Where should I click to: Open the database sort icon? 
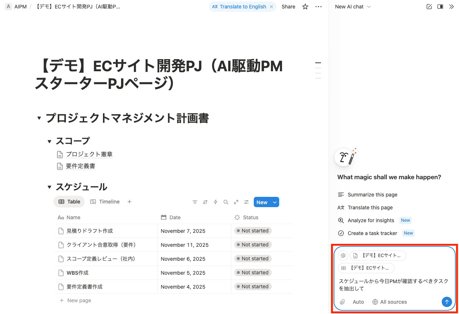(x=205, y=202)
